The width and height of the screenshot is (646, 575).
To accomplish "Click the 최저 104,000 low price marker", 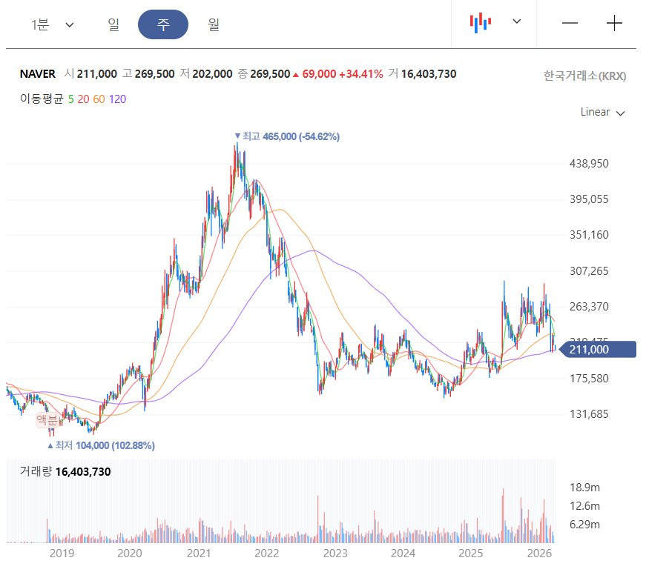I will click(x=101, y=445).
